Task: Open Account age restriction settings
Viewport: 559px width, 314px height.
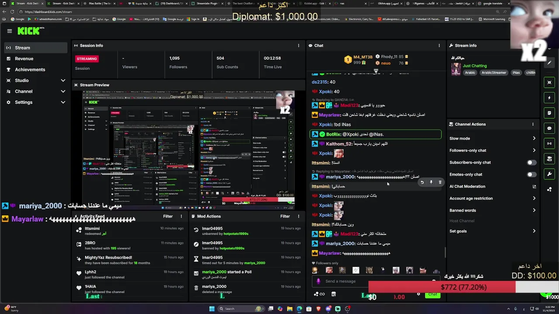Action: pos(493,198)
